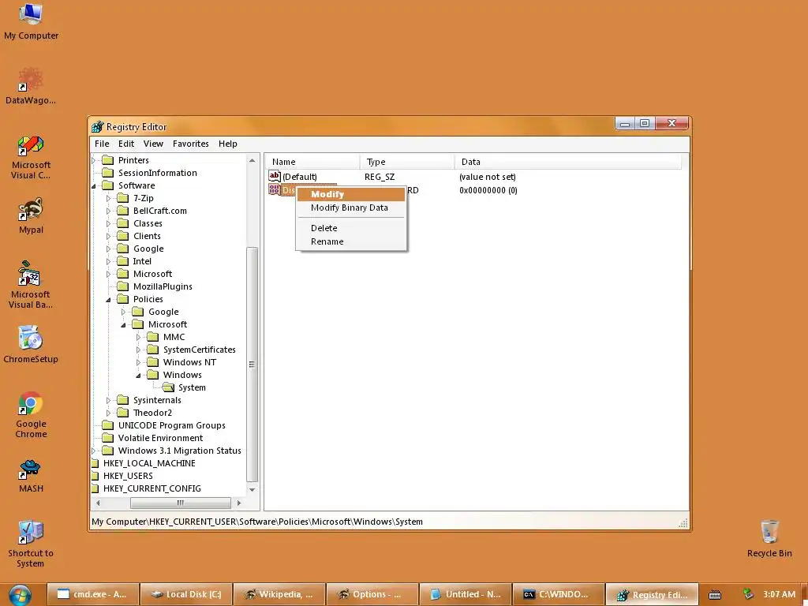
Task: Click the Data column header
Action: tap(568, 162)
